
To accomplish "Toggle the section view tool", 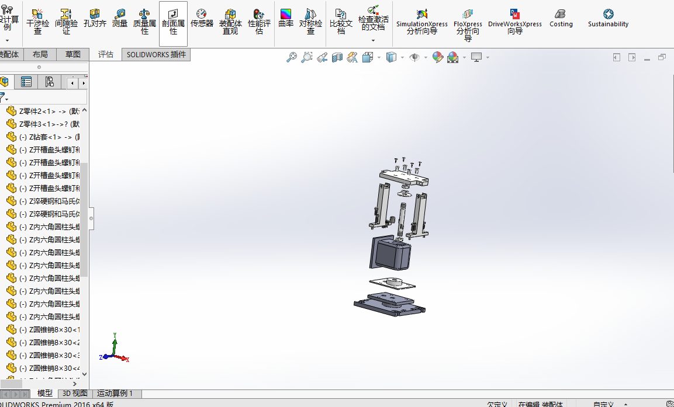I will point(337,57).
